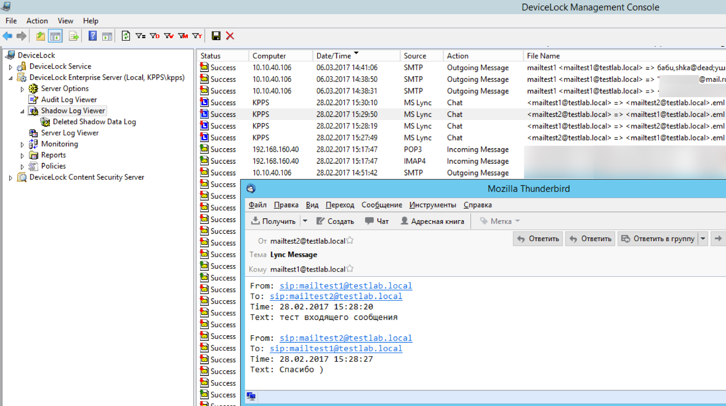Open Help via the blue question-mark icon
726x406 pixels.
pyautogui.click(x=93, y=36)
